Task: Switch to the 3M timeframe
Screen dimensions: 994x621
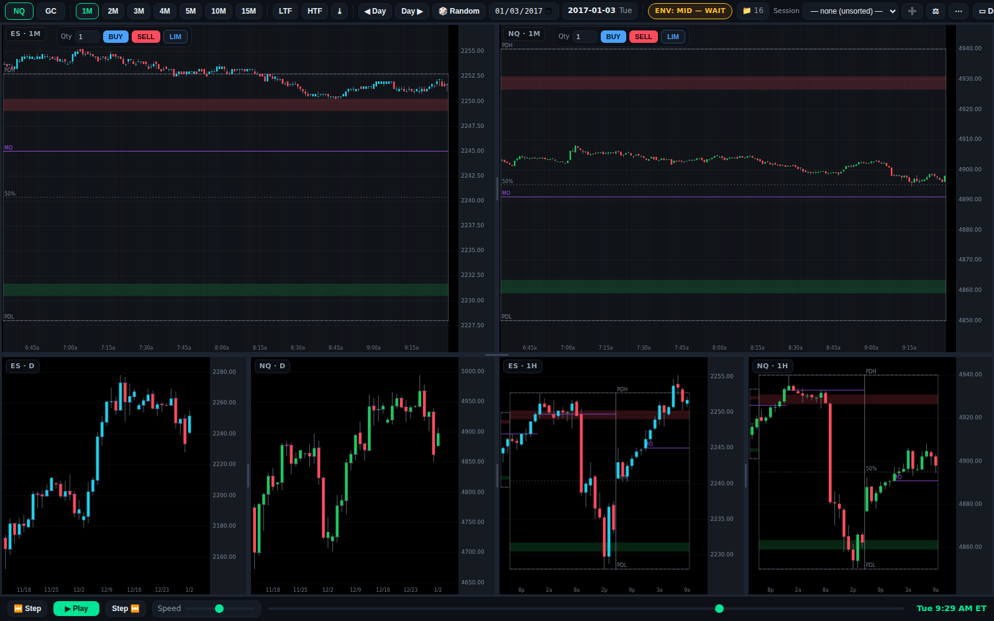Action: 139,11
